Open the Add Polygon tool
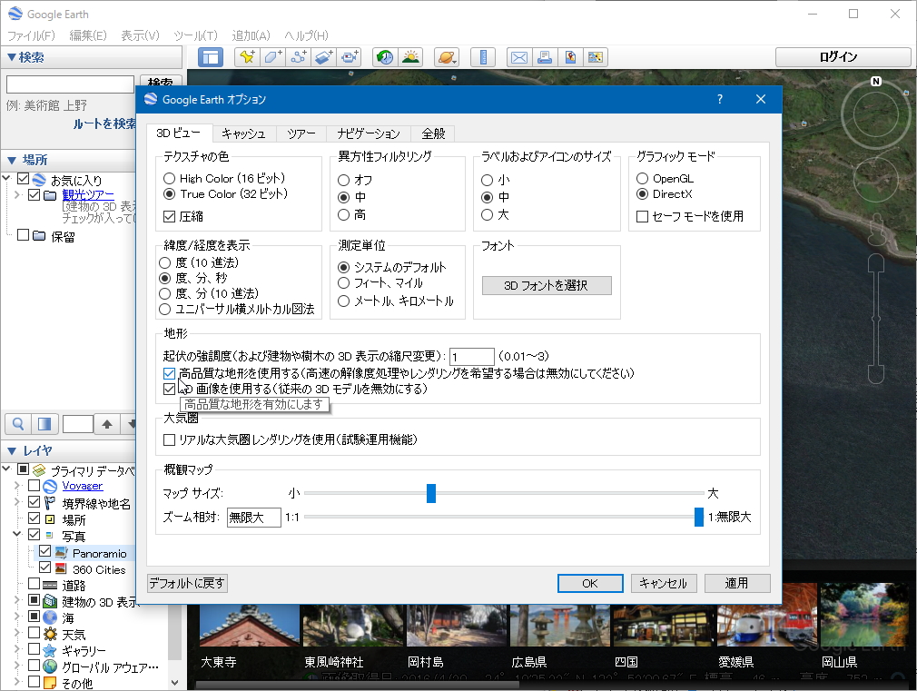Screen dimensions: 917x691 coord(273,56)
